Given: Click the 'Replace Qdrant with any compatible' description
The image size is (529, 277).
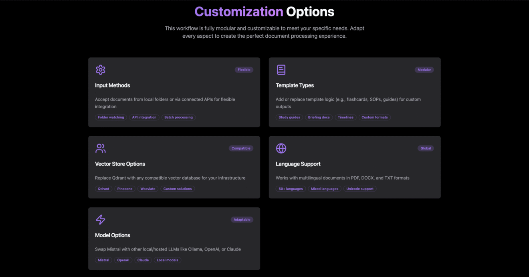Looking at the screenshot, I should [170, 178].
